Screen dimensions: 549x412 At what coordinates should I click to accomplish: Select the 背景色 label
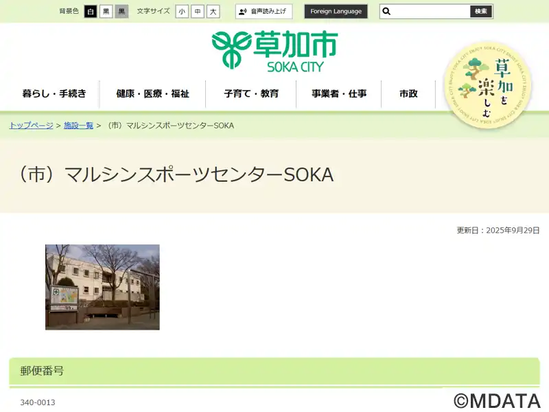click(x=69, y=11)
